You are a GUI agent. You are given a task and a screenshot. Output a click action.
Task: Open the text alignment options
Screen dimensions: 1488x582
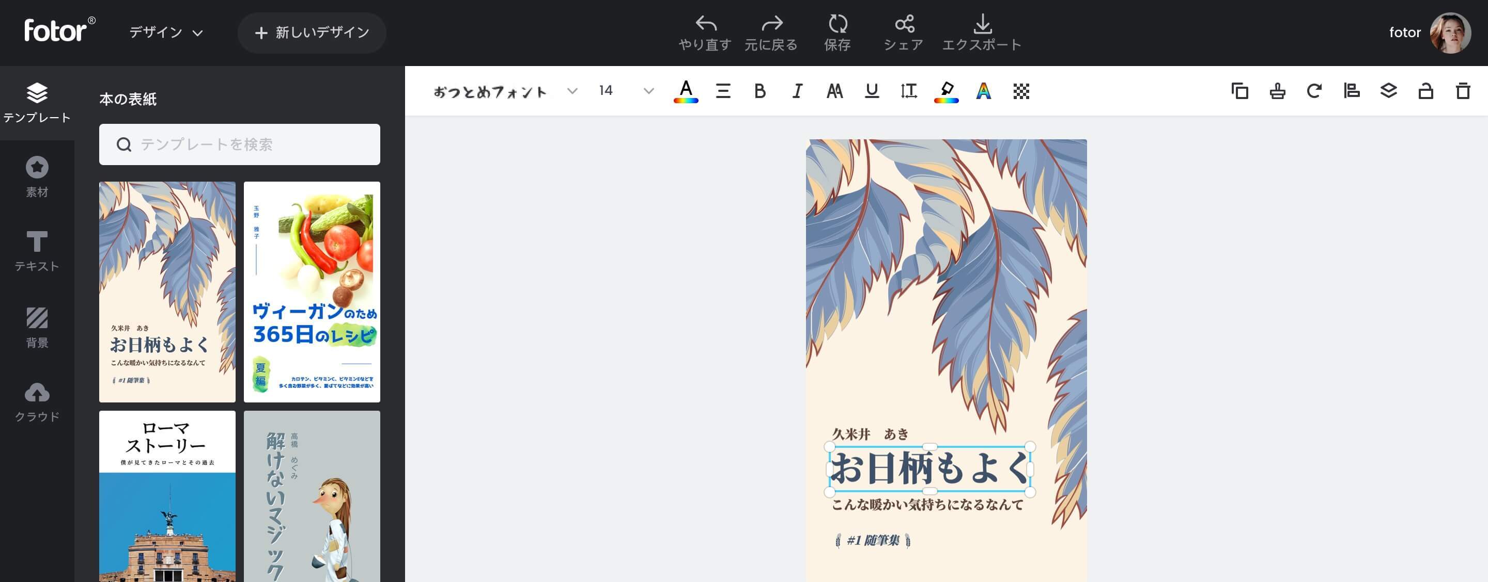723,91
